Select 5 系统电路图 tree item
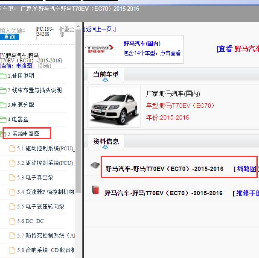This screenshot has width=259, height=258. (24, 134)
